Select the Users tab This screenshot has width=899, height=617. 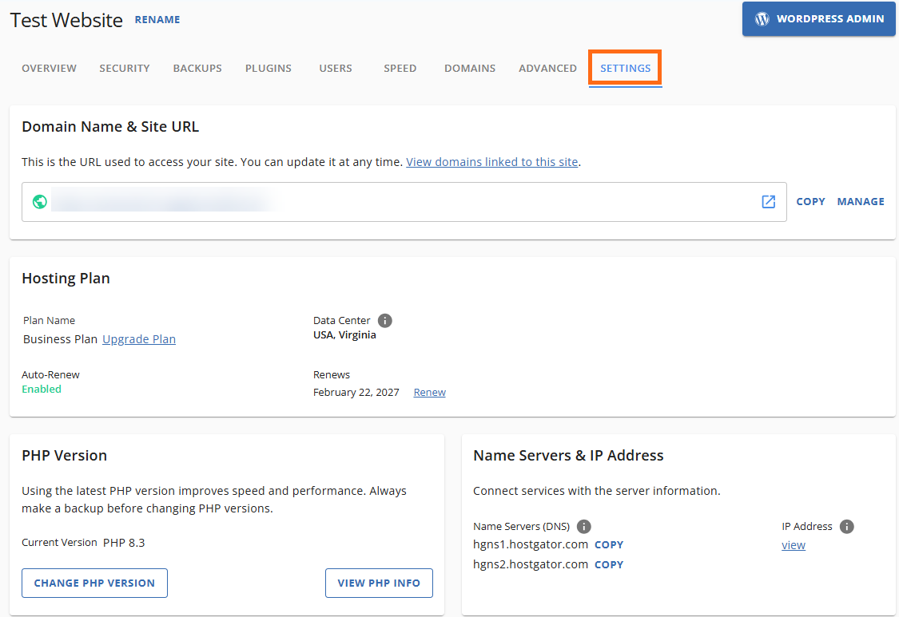[x=336, y=68]
